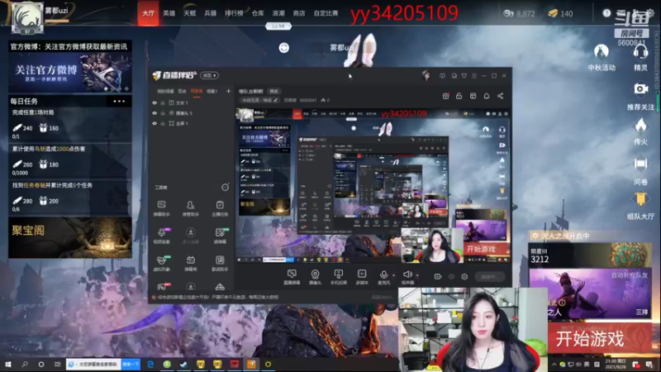Open the streaming app hamburger menu
The height and width of the screenshot is (372, 661).
474,75
